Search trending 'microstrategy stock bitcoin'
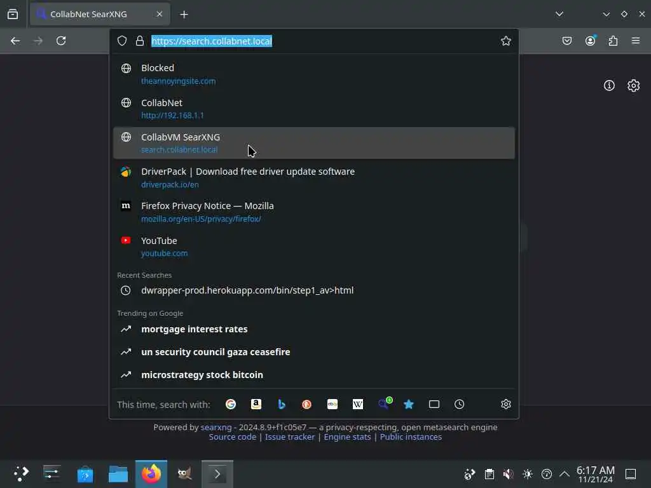651x488 pixels. click(314, 375)
